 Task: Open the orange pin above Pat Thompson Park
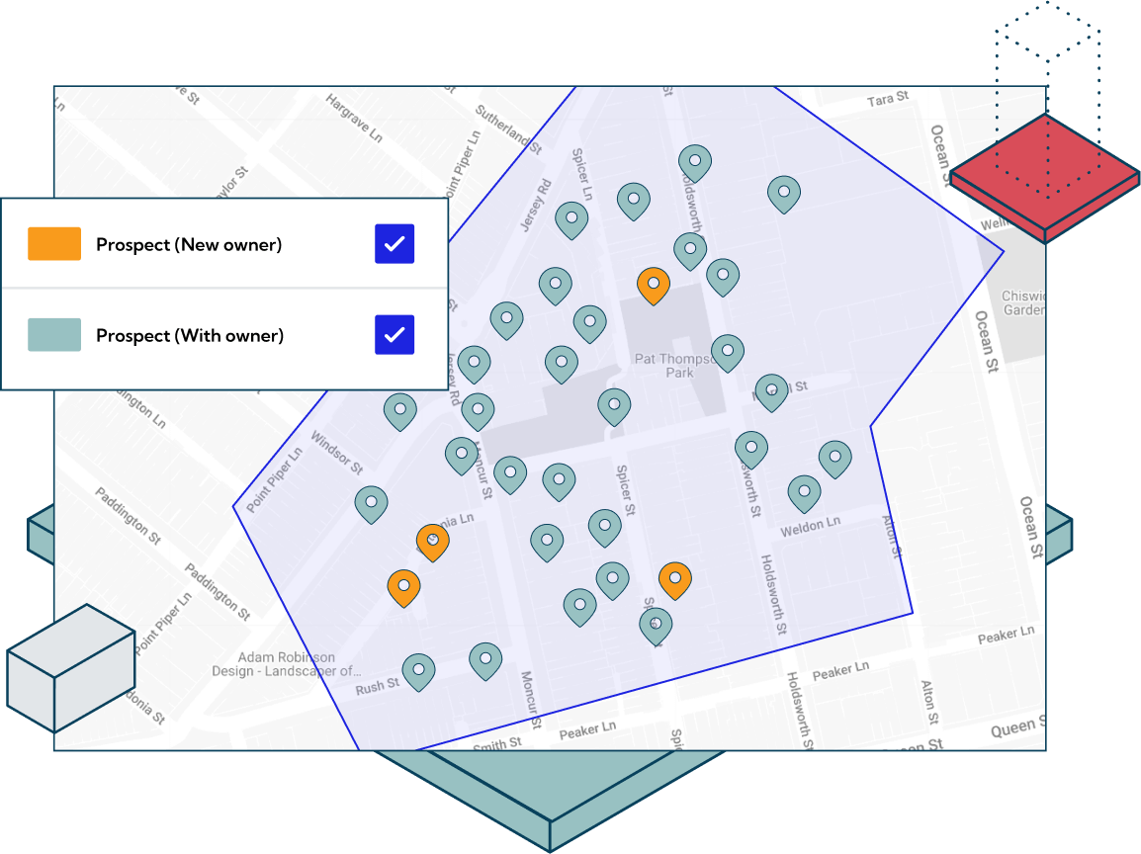click(x=654, y=286)
